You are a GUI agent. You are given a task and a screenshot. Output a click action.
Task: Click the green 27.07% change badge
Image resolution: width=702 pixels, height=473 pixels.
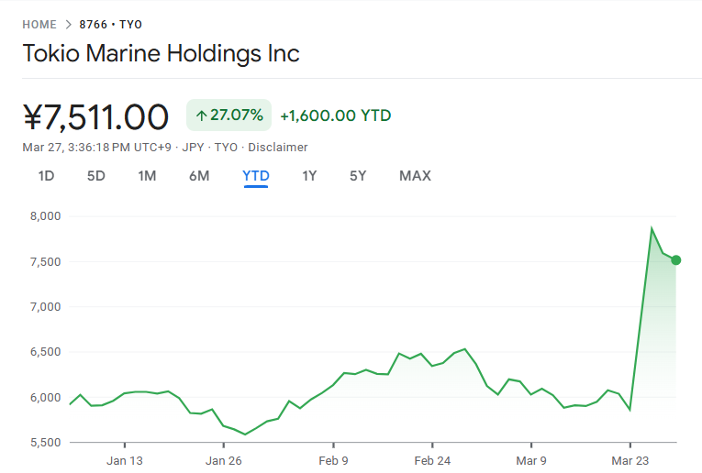point(228,115)
